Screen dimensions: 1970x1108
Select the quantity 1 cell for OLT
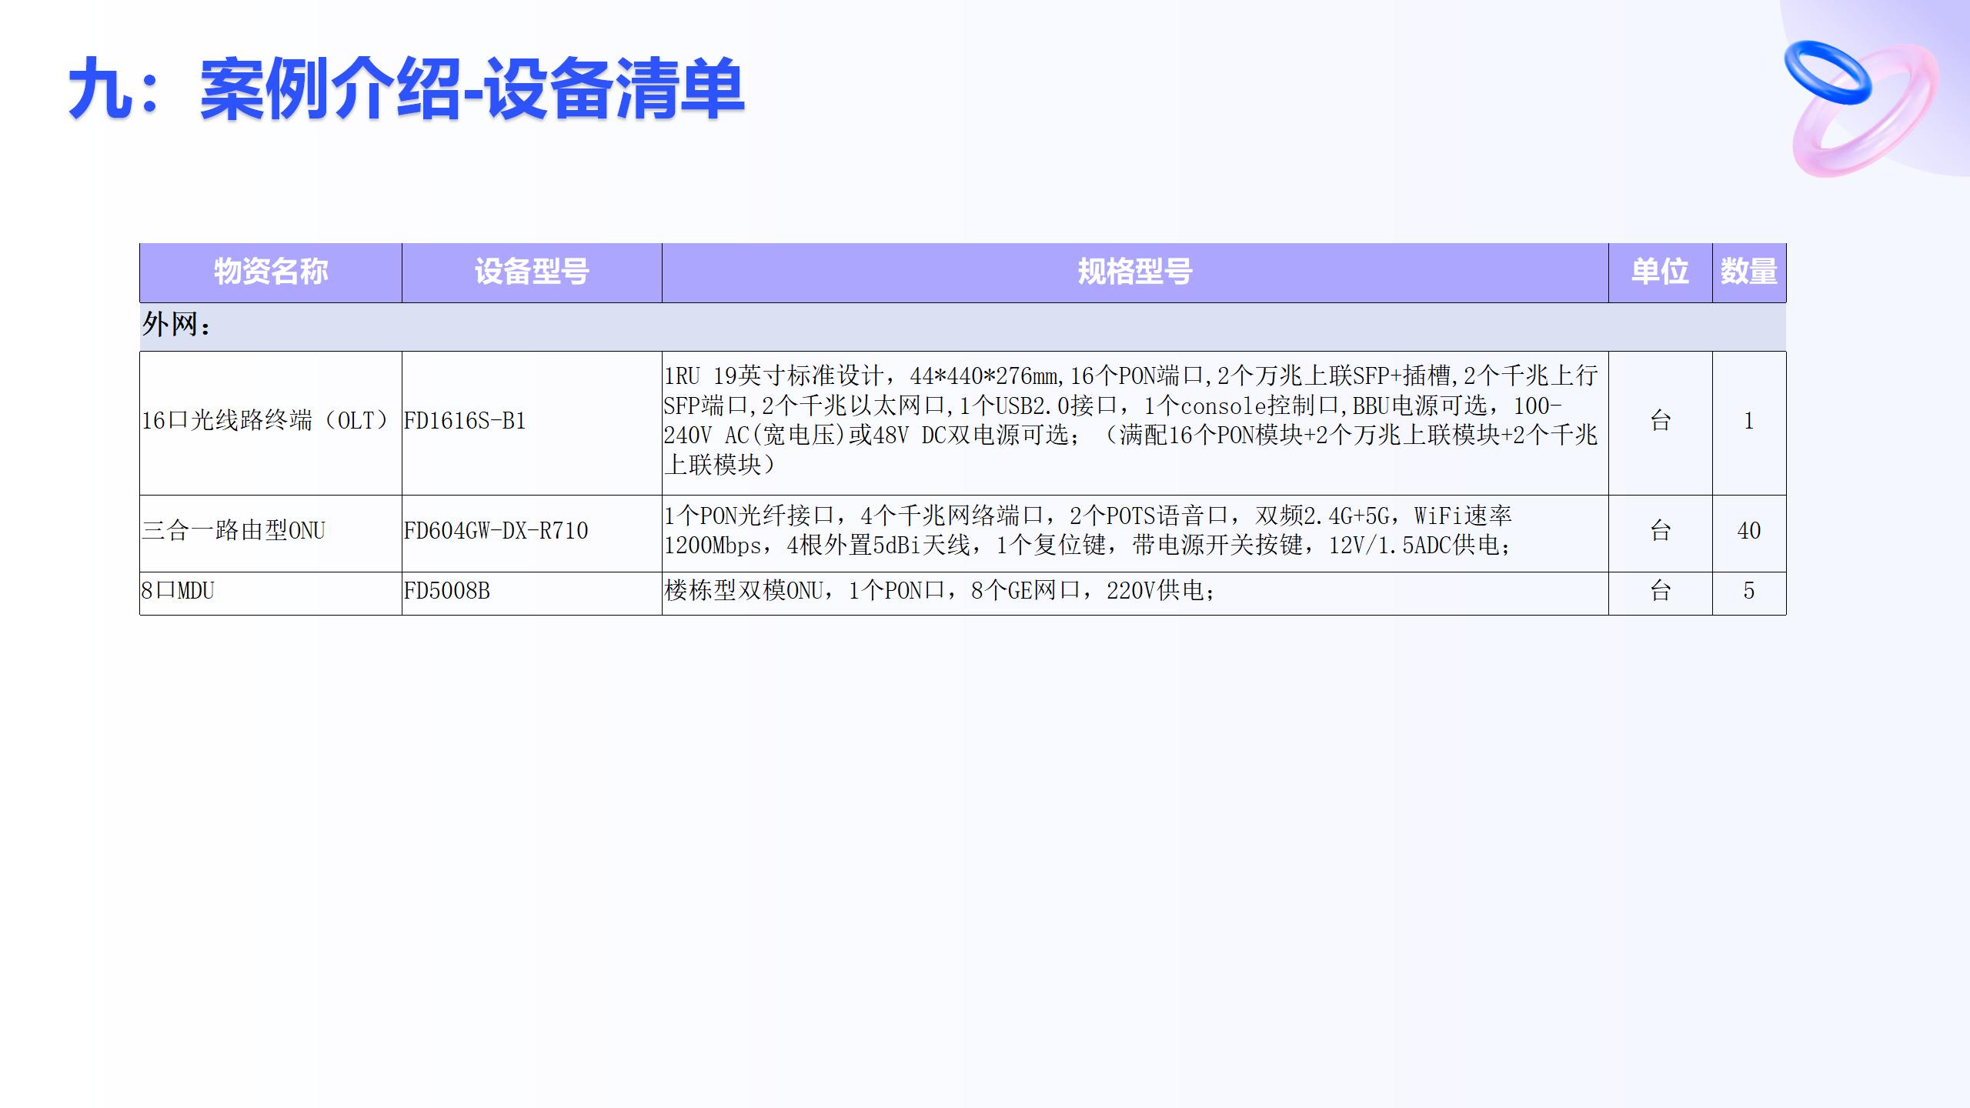[x=1749, y=422]
